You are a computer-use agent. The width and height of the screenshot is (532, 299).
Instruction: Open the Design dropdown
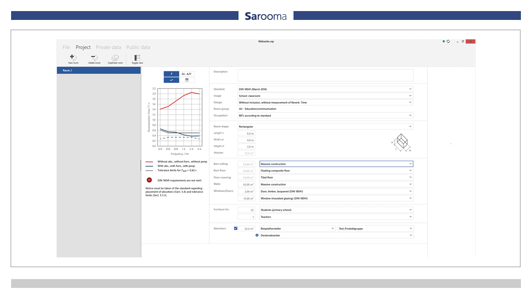[x=325, y=102]
